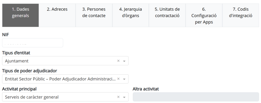
Task: Expand the Activitat principal dropdown arrow
Action: [124, 97]
